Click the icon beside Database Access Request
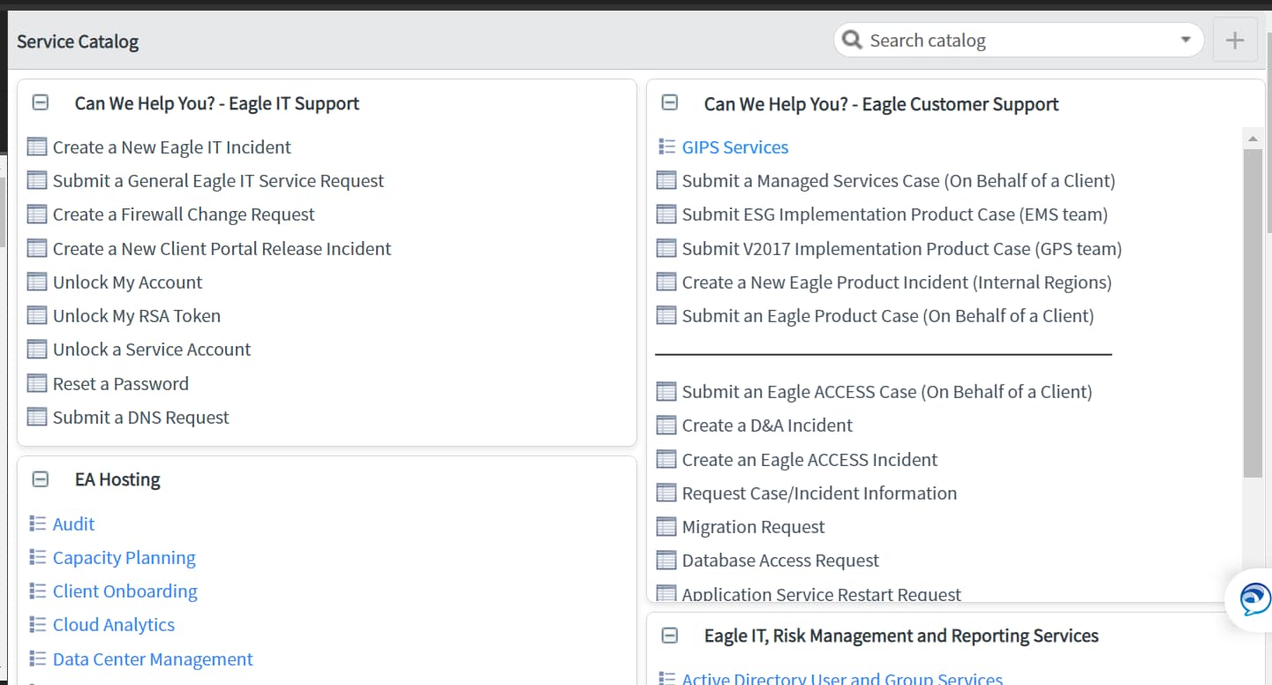 click(x=666, y=560)
